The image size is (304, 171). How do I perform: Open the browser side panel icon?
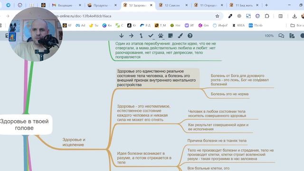(x=281, y=16)
